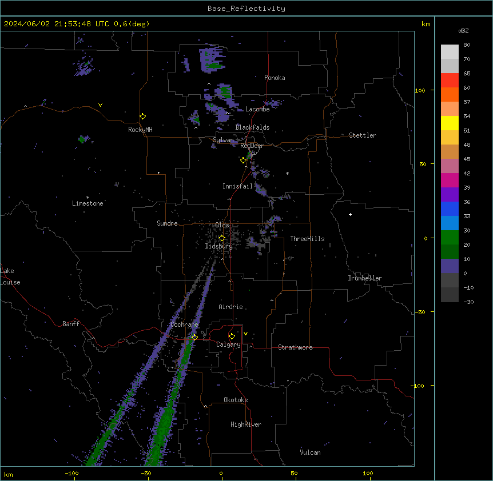Viewport: 493px width, 481px height.
Task: Click the HighRiver town label
Action: point(246,424)
